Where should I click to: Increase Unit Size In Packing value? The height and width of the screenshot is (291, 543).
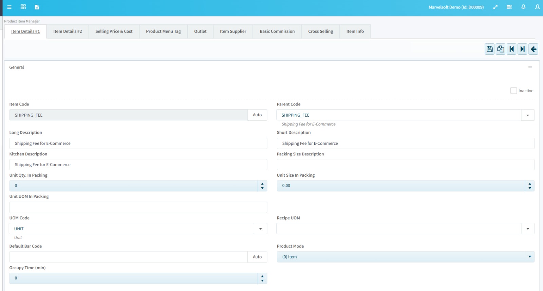pyautogui.click(x=530, y=184)
